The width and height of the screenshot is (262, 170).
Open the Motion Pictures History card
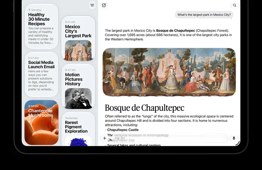point(78,87)
